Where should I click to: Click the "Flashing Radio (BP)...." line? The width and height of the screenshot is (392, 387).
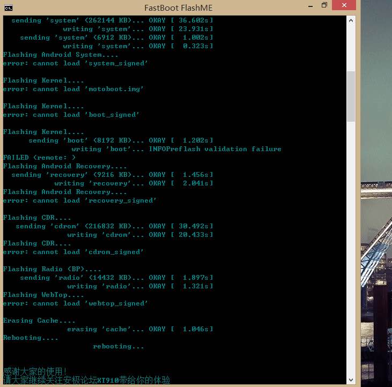52,269
